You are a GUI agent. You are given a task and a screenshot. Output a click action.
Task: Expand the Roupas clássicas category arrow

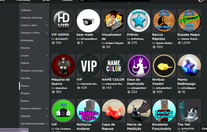pos(47,109)
